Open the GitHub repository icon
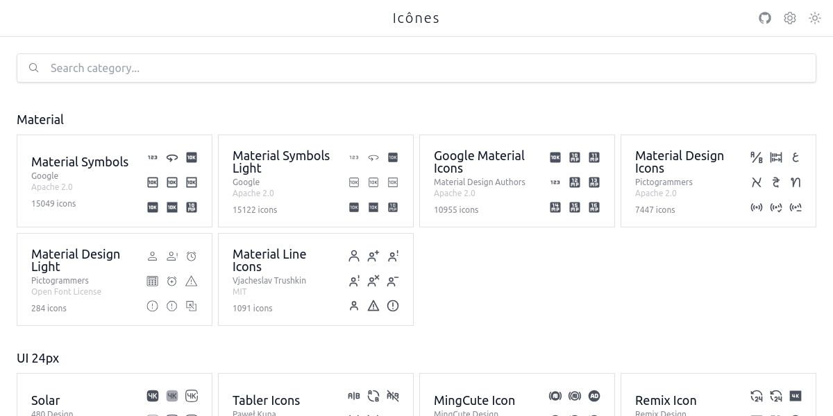This screenshot has width=833, height=416. click(765, 18)
